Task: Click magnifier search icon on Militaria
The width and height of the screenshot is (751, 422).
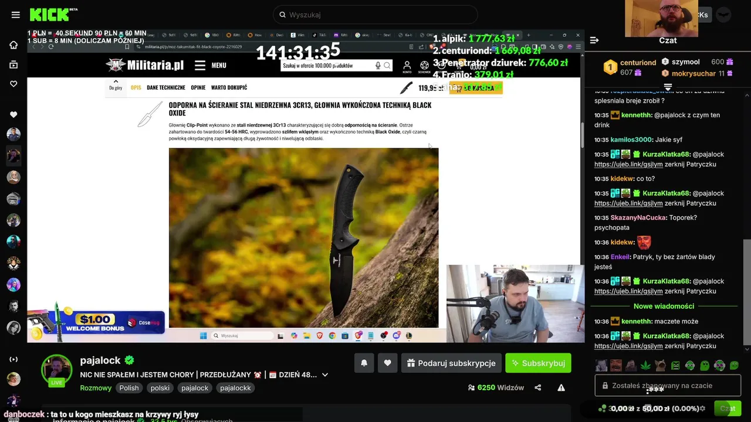Action: [x=387, y=66]
